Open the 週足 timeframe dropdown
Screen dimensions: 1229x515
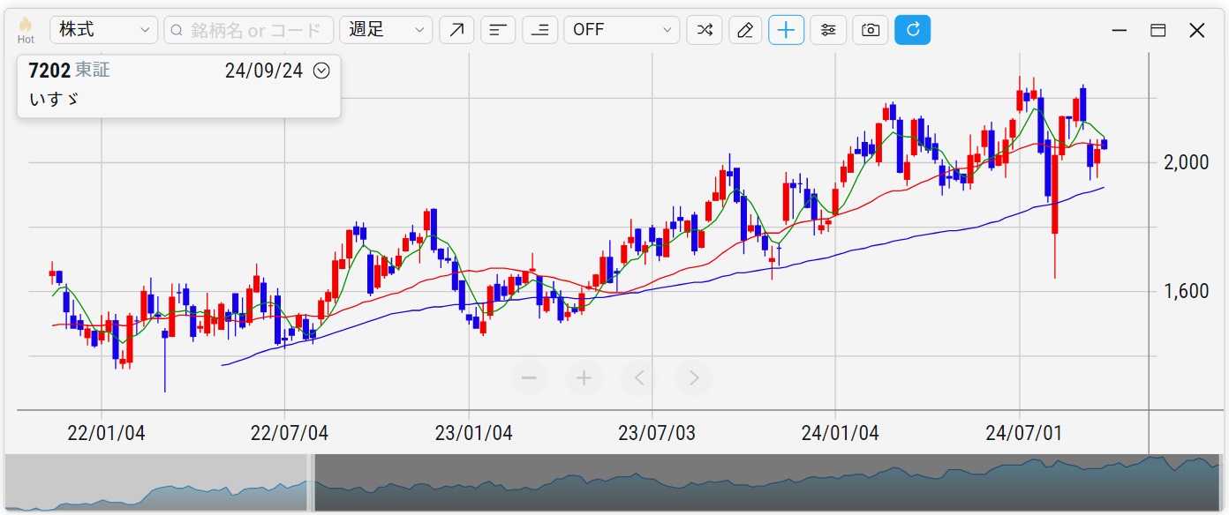tap(386, 30)
